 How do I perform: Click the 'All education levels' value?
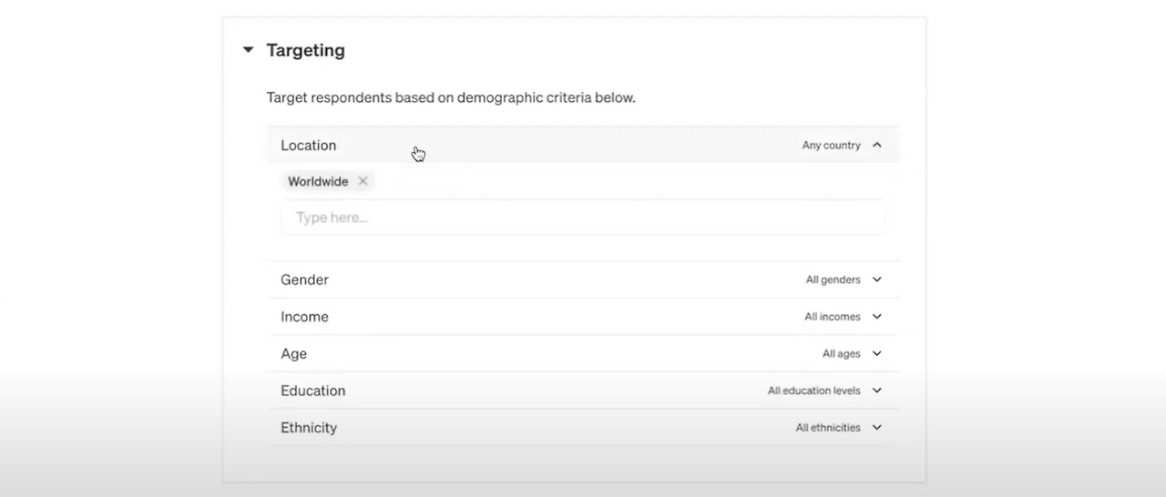pos(813,390)
